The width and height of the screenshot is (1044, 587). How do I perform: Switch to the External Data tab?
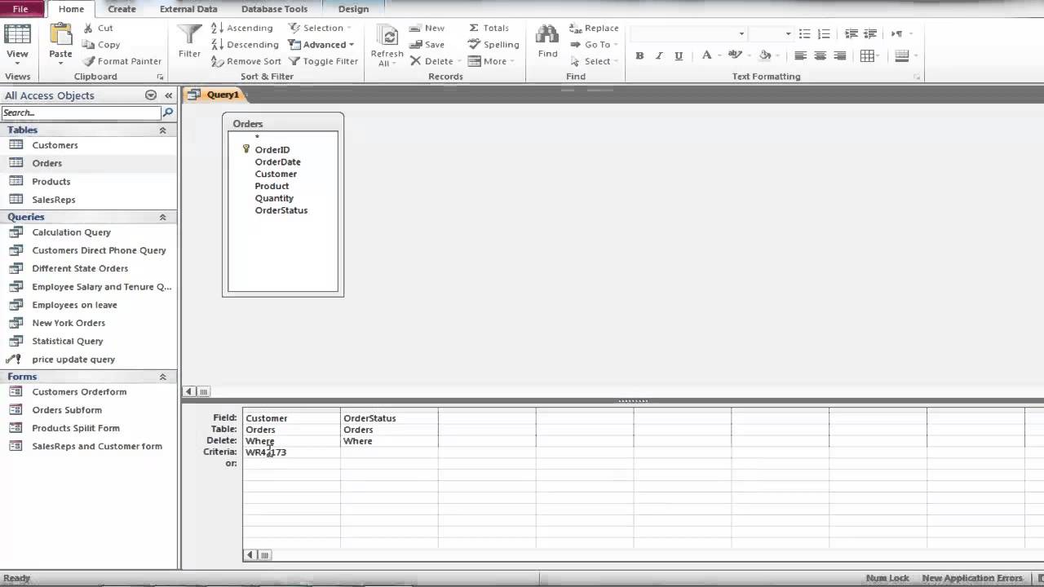[188, 9]
